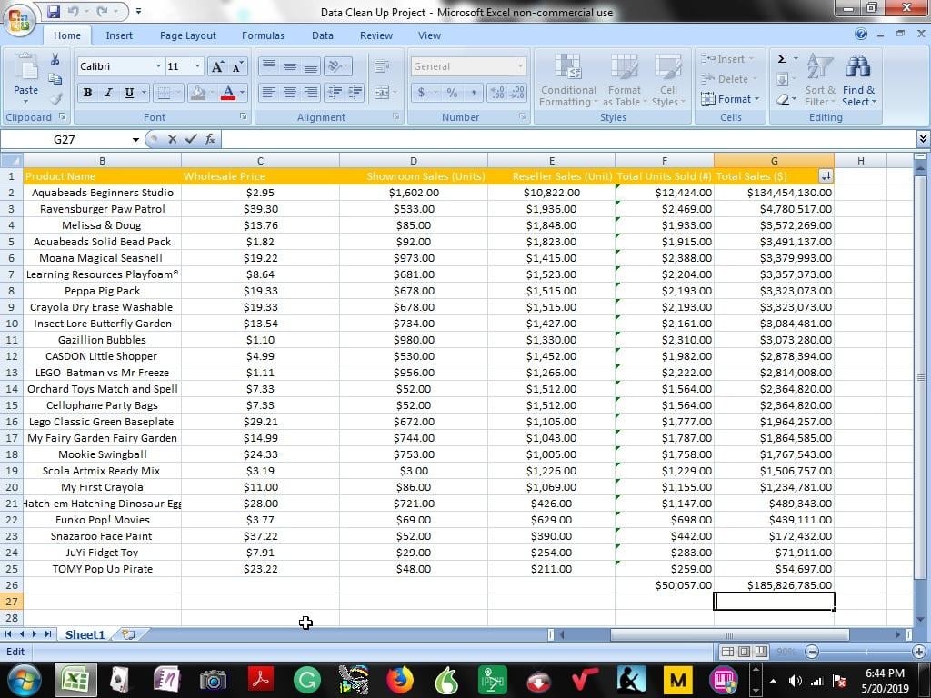Click the AutoSum sigma icon
Viewport: 931px width, 698px height.
783,59
